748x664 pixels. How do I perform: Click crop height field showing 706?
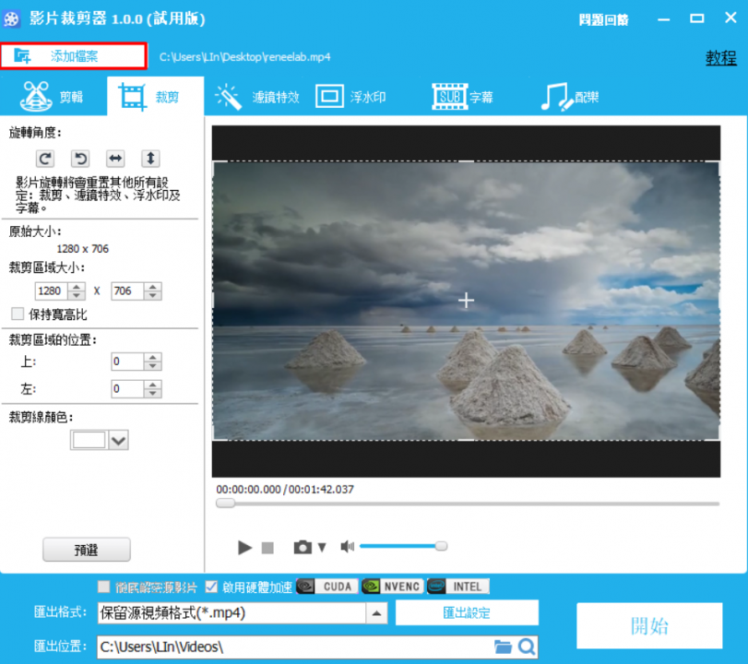click(x=127, y=291)
